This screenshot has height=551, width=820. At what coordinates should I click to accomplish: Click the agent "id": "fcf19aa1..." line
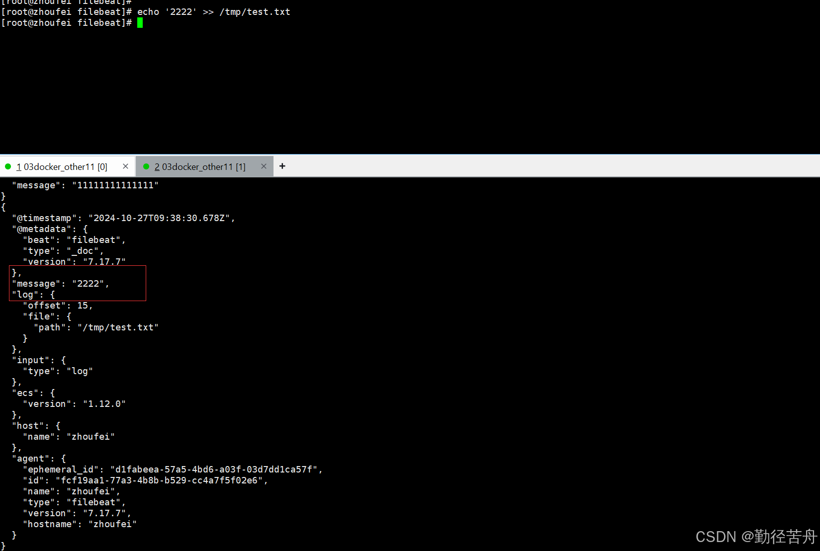145,480
